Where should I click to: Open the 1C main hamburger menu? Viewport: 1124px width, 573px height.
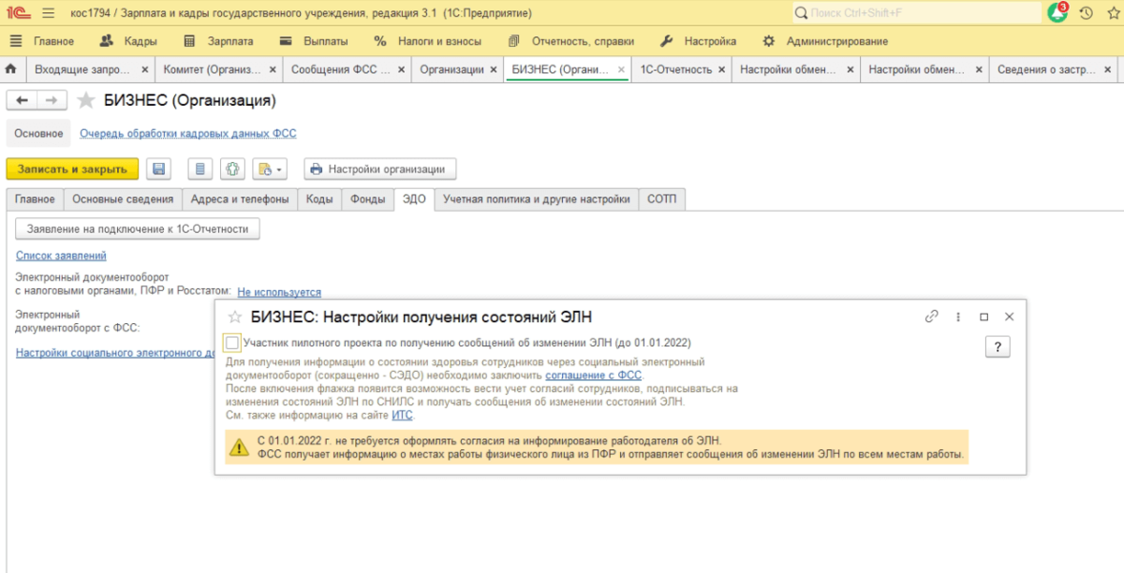coord(49,13)
